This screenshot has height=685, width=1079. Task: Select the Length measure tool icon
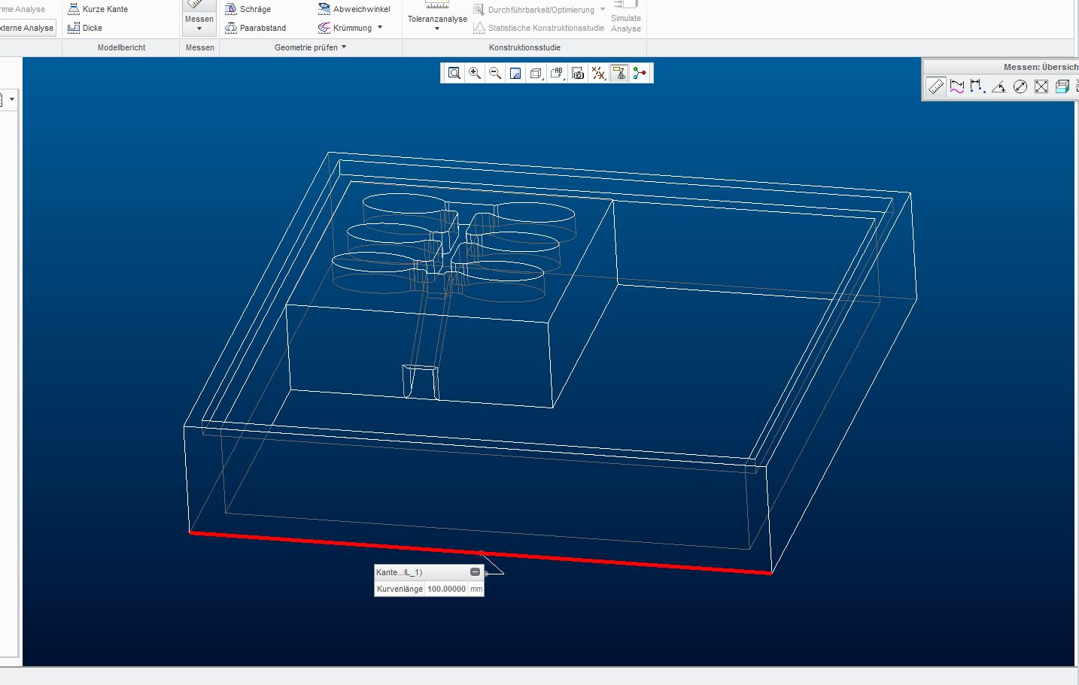[x=956, y=87]
